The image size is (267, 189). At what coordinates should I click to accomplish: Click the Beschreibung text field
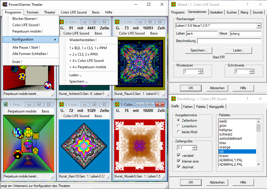tap(229, 41)
